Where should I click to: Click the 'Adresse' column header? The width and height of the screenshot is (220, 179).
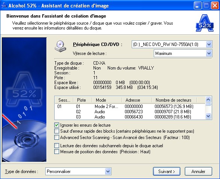tap(137, 100)
